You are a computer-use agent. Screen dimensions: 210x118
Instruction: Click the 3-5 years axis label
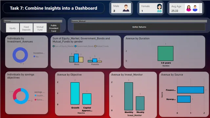tap(166, 63)
